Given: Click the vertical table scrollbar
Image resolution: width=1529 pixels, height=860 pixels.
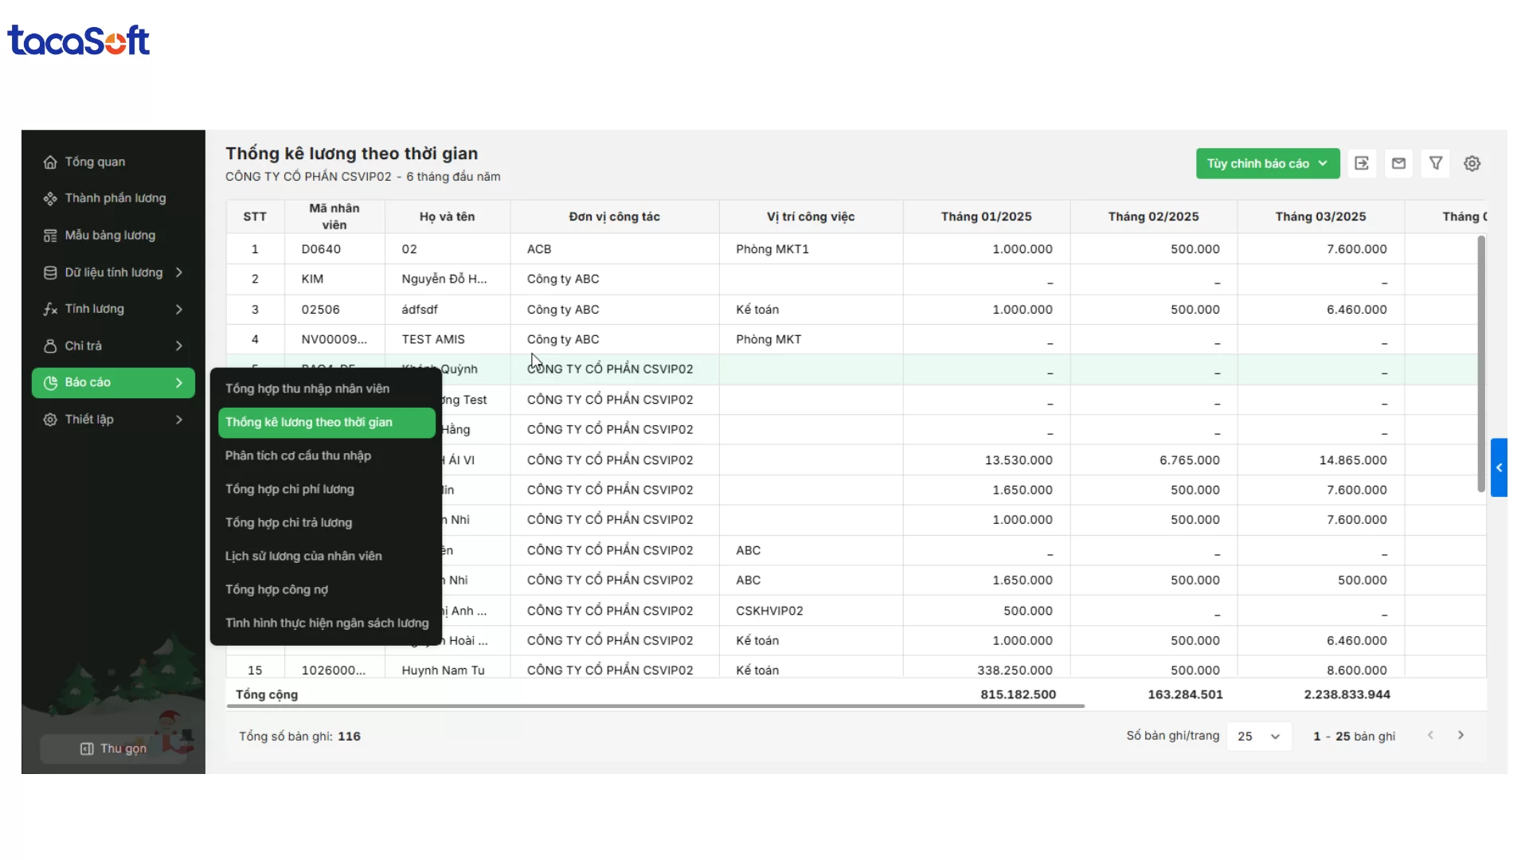Looking at the screenshot, I should tap(1481, 363).
